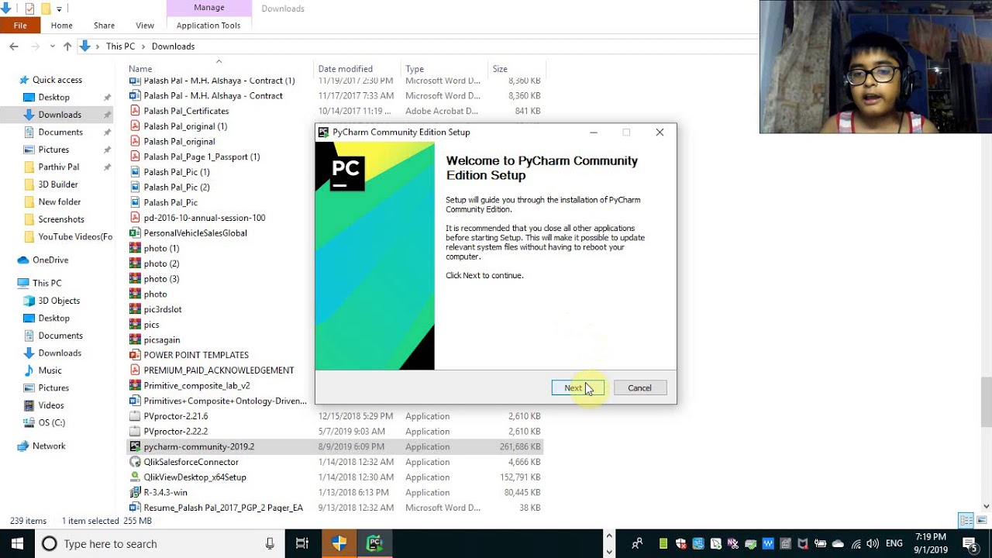Sort by Size column header
This screenshot has width=992, height=558.
(500, 69)
